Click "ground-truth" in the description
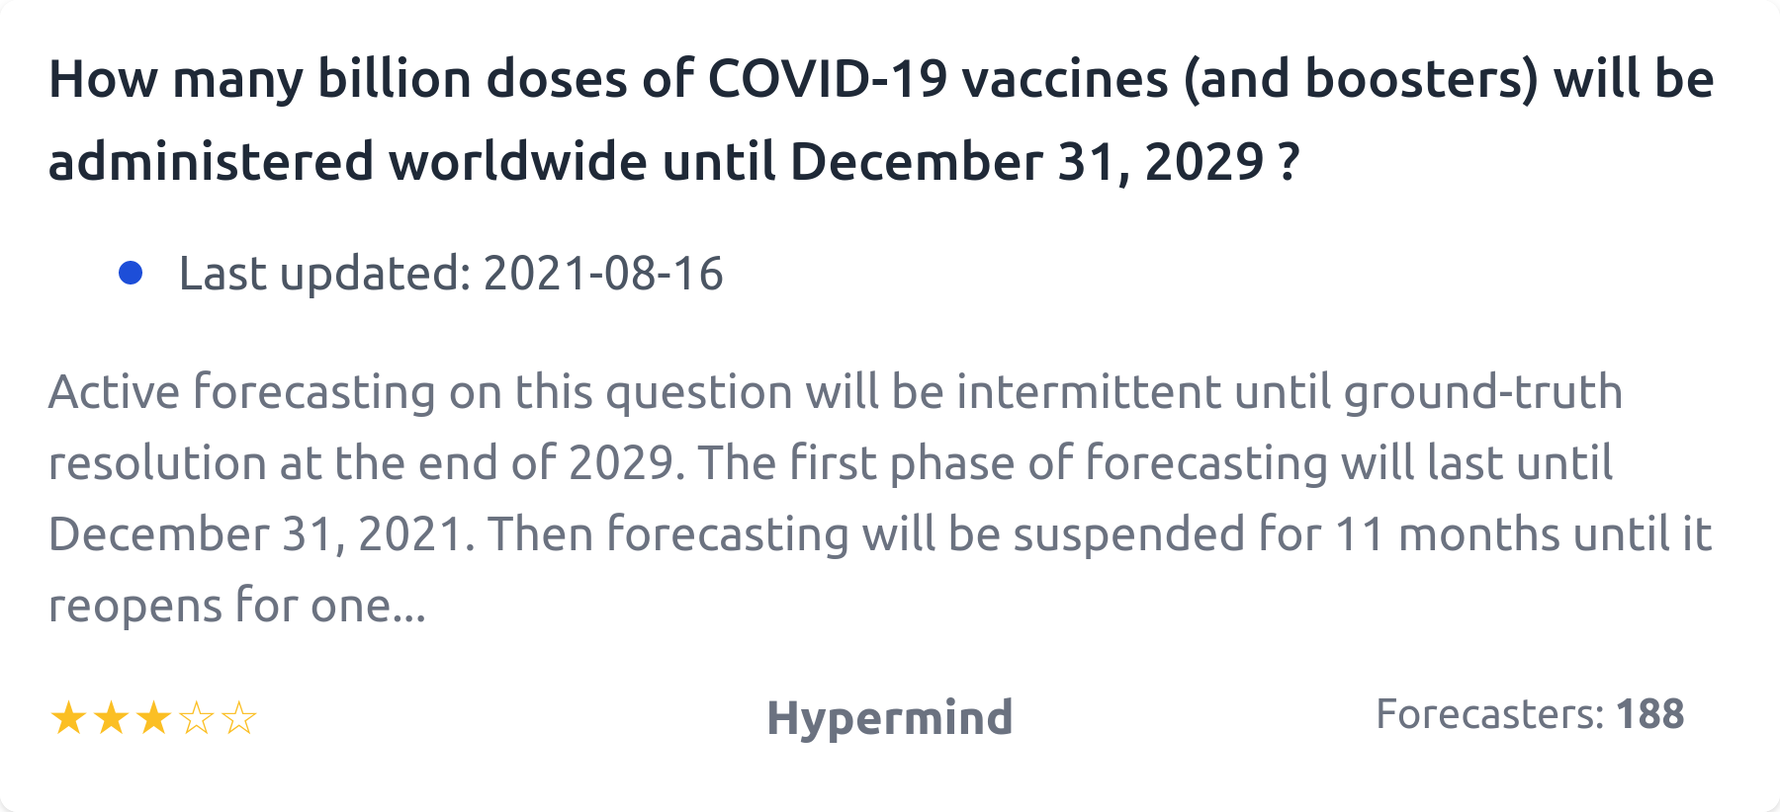The width and height of the screenshot is (1780, 812). pos(1482,392)
